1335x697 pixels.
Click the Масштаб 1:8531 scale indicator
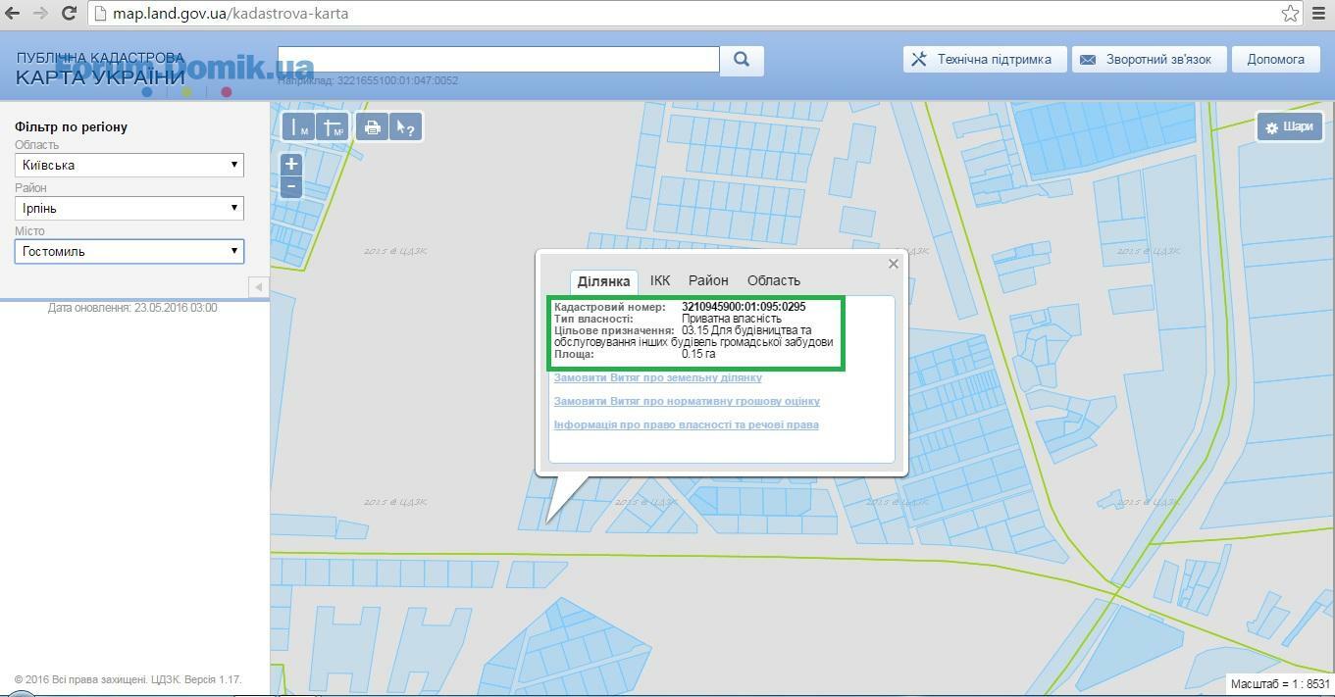tap(1280, 684)
